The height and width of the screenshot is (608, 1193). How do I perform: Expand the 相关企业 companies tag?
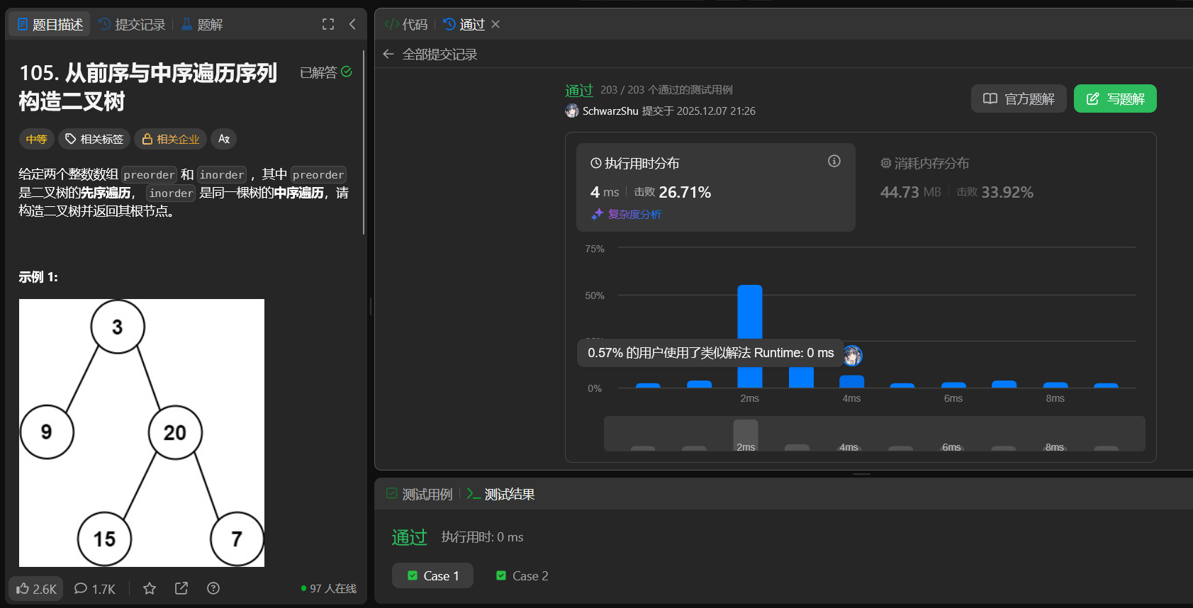click(x=171, y=139)
